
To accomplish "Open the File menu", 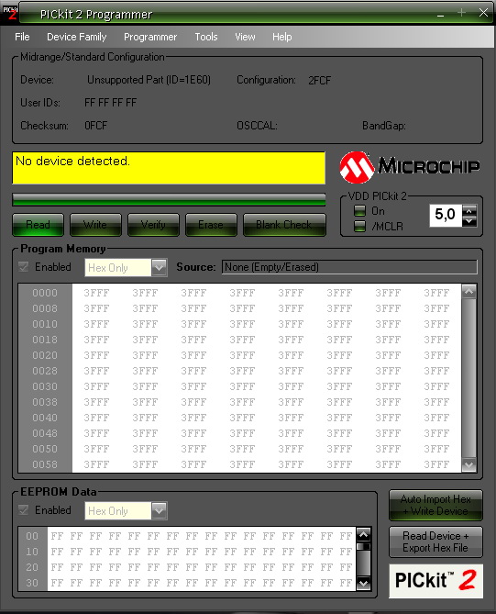I will 22,37.
